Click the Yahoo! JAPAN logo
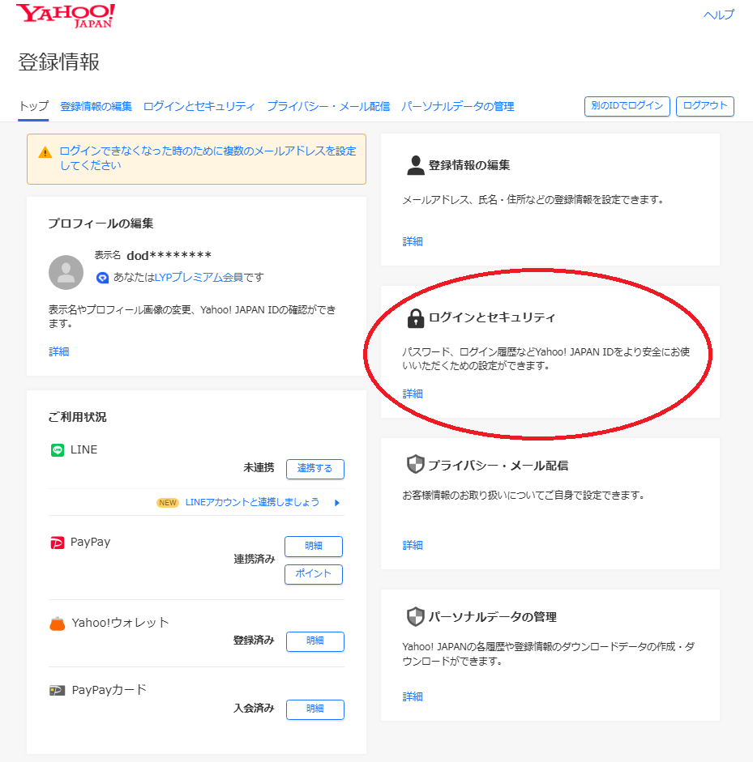This screenshot has width=753, height=762. coord(66,15)
